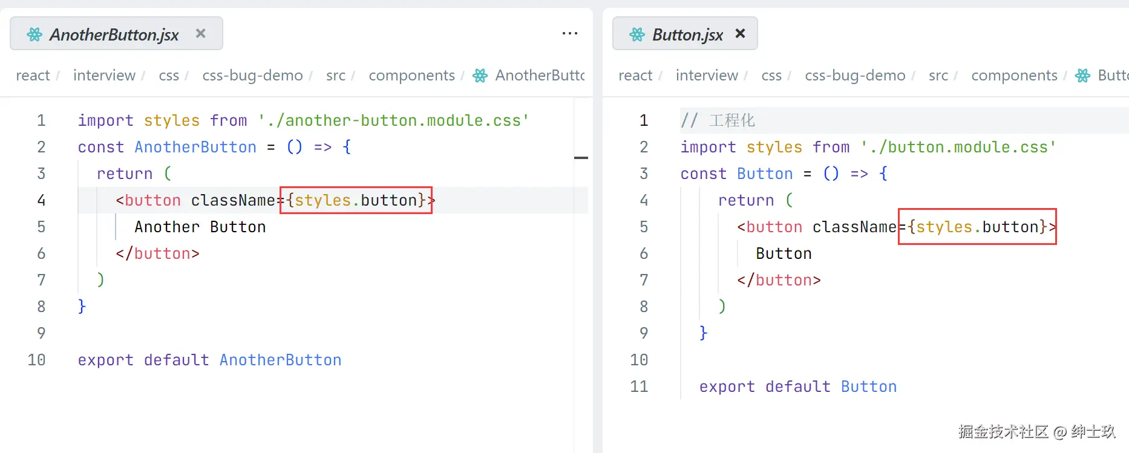This screenshot has height=453, width=1129.
Task: Open 'components' breadcrumb in right editor
Action: 1014,76
